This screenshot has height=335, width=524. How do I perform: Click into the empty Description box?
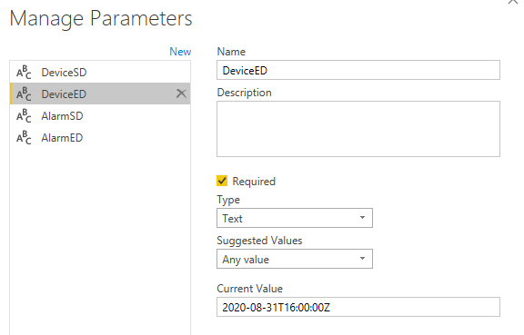coord(358,129)
